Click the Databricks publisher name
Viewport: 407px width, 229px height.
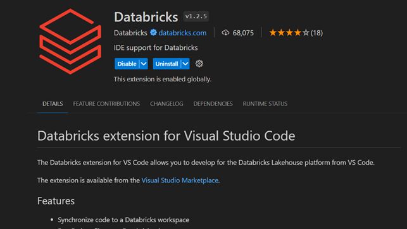tap(130, 33)
